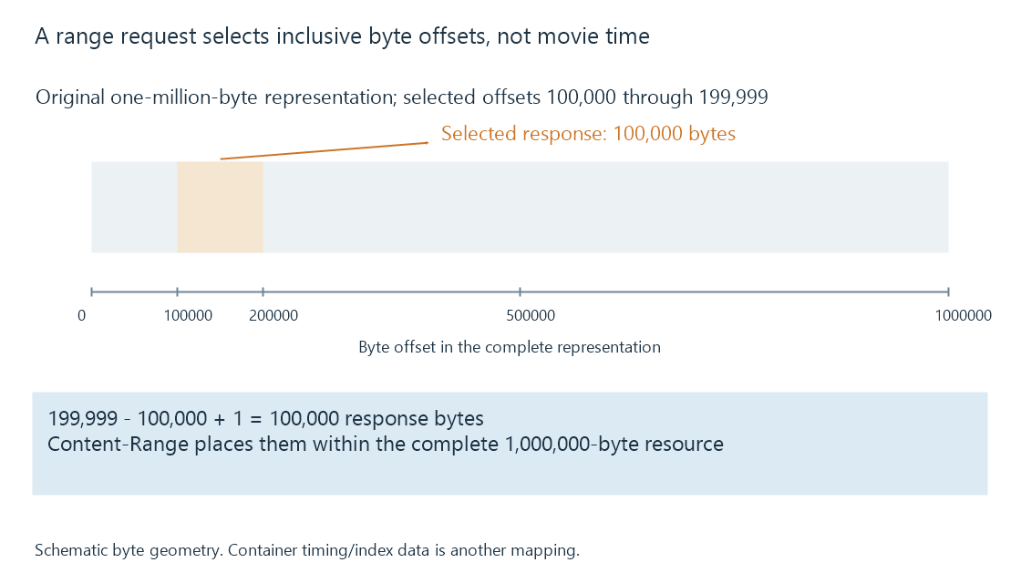Viewport: 1021px width, 583px height.
Task: Click the axis label '200000'
Action: 273,315
